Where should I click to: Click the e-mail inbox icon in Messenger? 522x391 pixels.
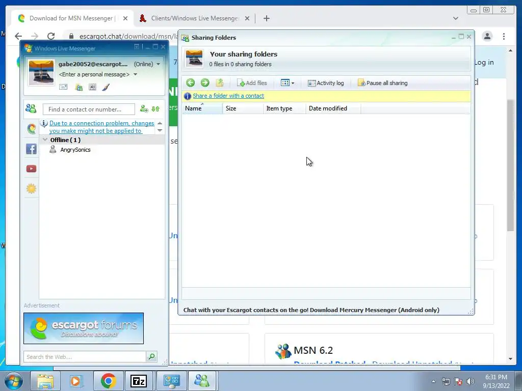tap(63, 87)
